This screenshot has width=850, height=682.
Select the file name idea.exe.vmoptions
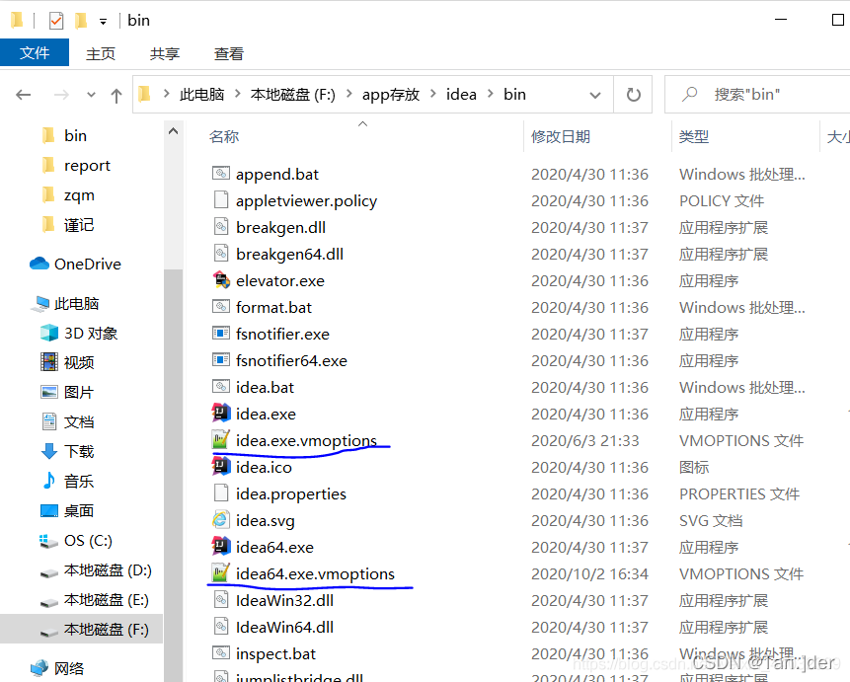click(x=306, y=441)
